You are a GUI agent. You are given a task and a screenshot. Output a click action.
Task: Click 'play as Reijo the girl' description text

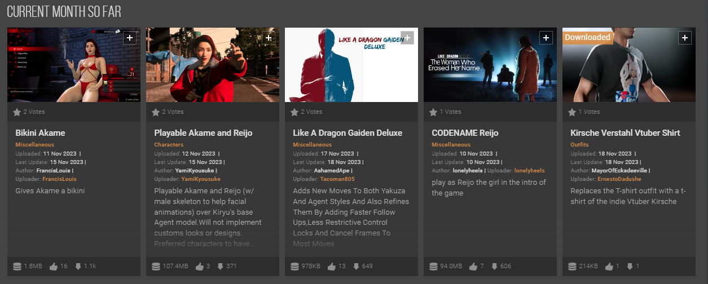pyautogui.click(x=489, y=188)
